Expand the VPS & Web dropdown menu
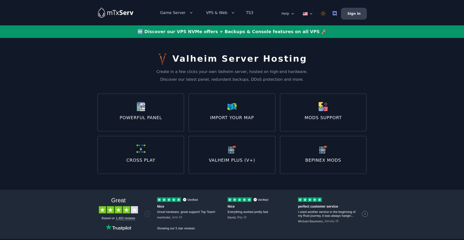The width and height of the screenshot is (464, 240). (x=220, y=13)
